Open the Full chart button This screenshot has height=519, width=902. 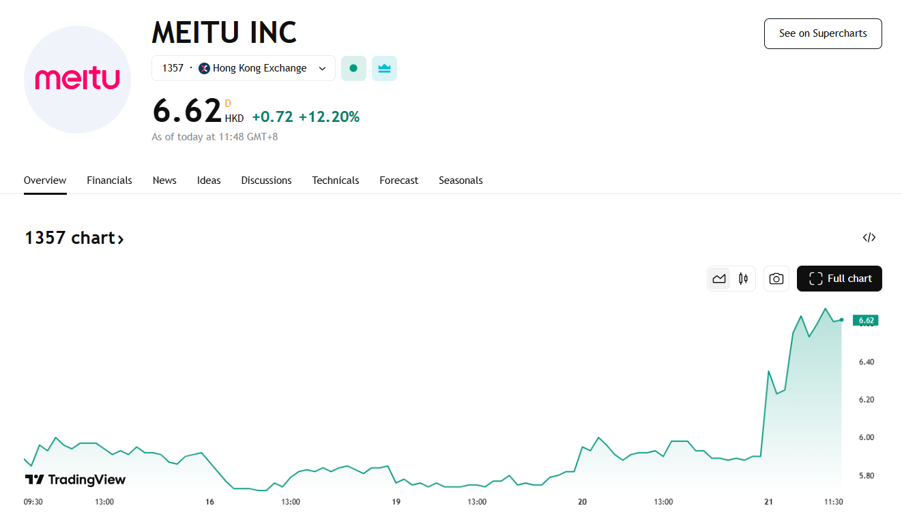(x=839, y=279)
